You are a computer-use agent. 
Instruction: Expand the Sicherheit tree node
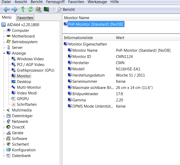[4, 144]
